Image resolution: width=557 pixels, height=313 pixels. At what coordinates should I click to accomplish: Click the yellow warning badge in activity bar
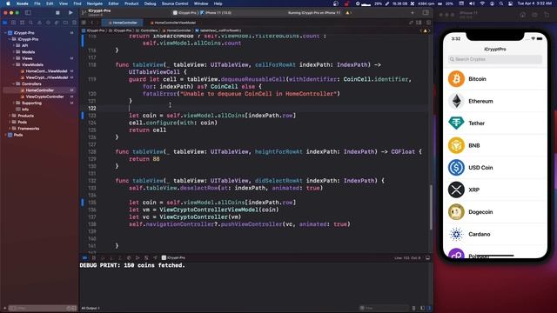coord(348,13)
